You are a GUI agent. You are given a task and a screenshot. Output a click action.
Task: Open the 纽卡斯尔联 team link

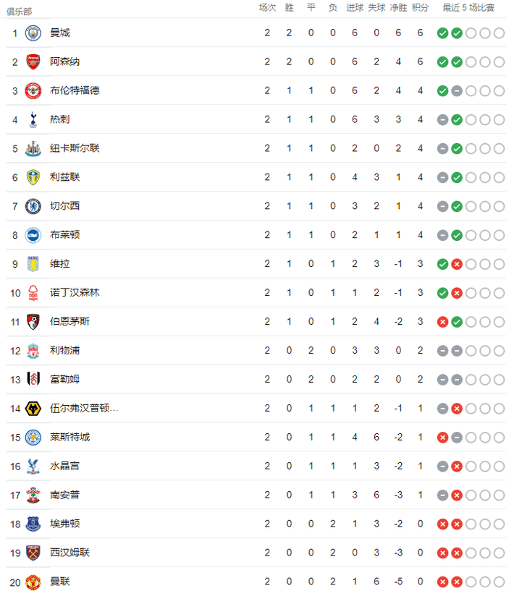click(x=75, y=148)
